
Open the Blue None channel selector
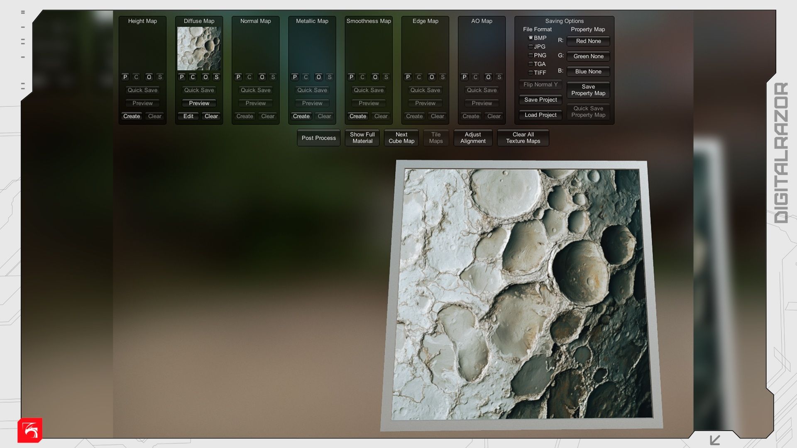coord(588,71)
